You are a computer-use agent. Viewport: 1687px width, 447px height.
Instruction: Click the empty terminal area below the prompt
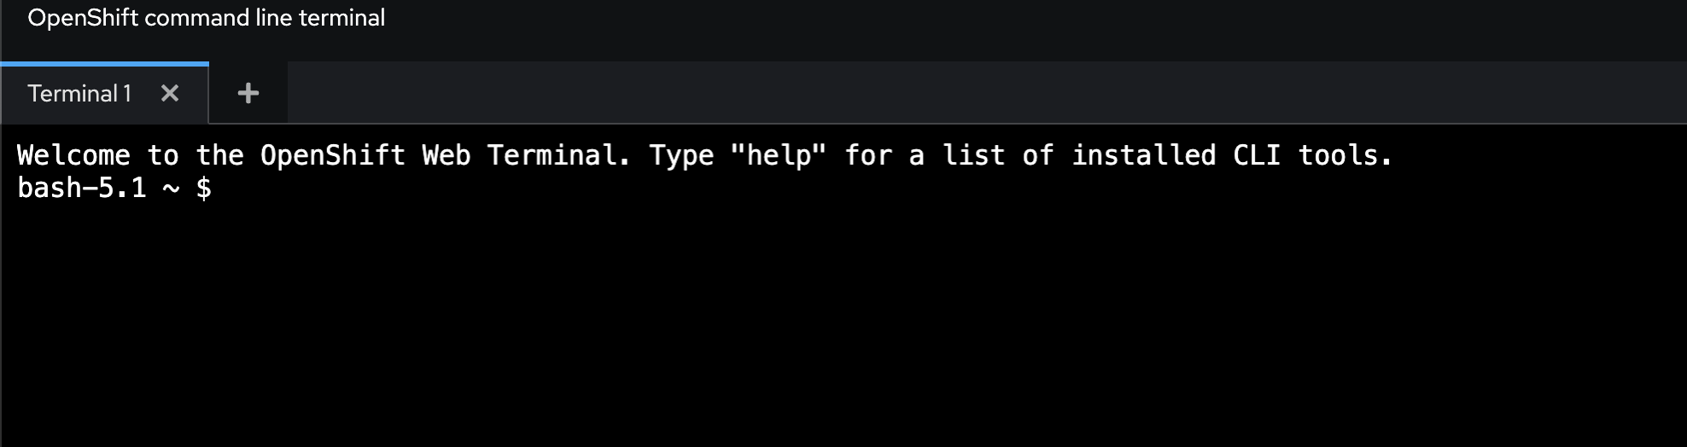tap(843, 324)
